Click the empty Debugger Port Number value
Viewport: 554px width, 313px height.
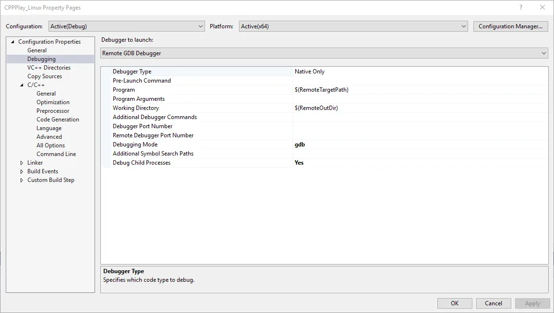(x=421, y=126)
